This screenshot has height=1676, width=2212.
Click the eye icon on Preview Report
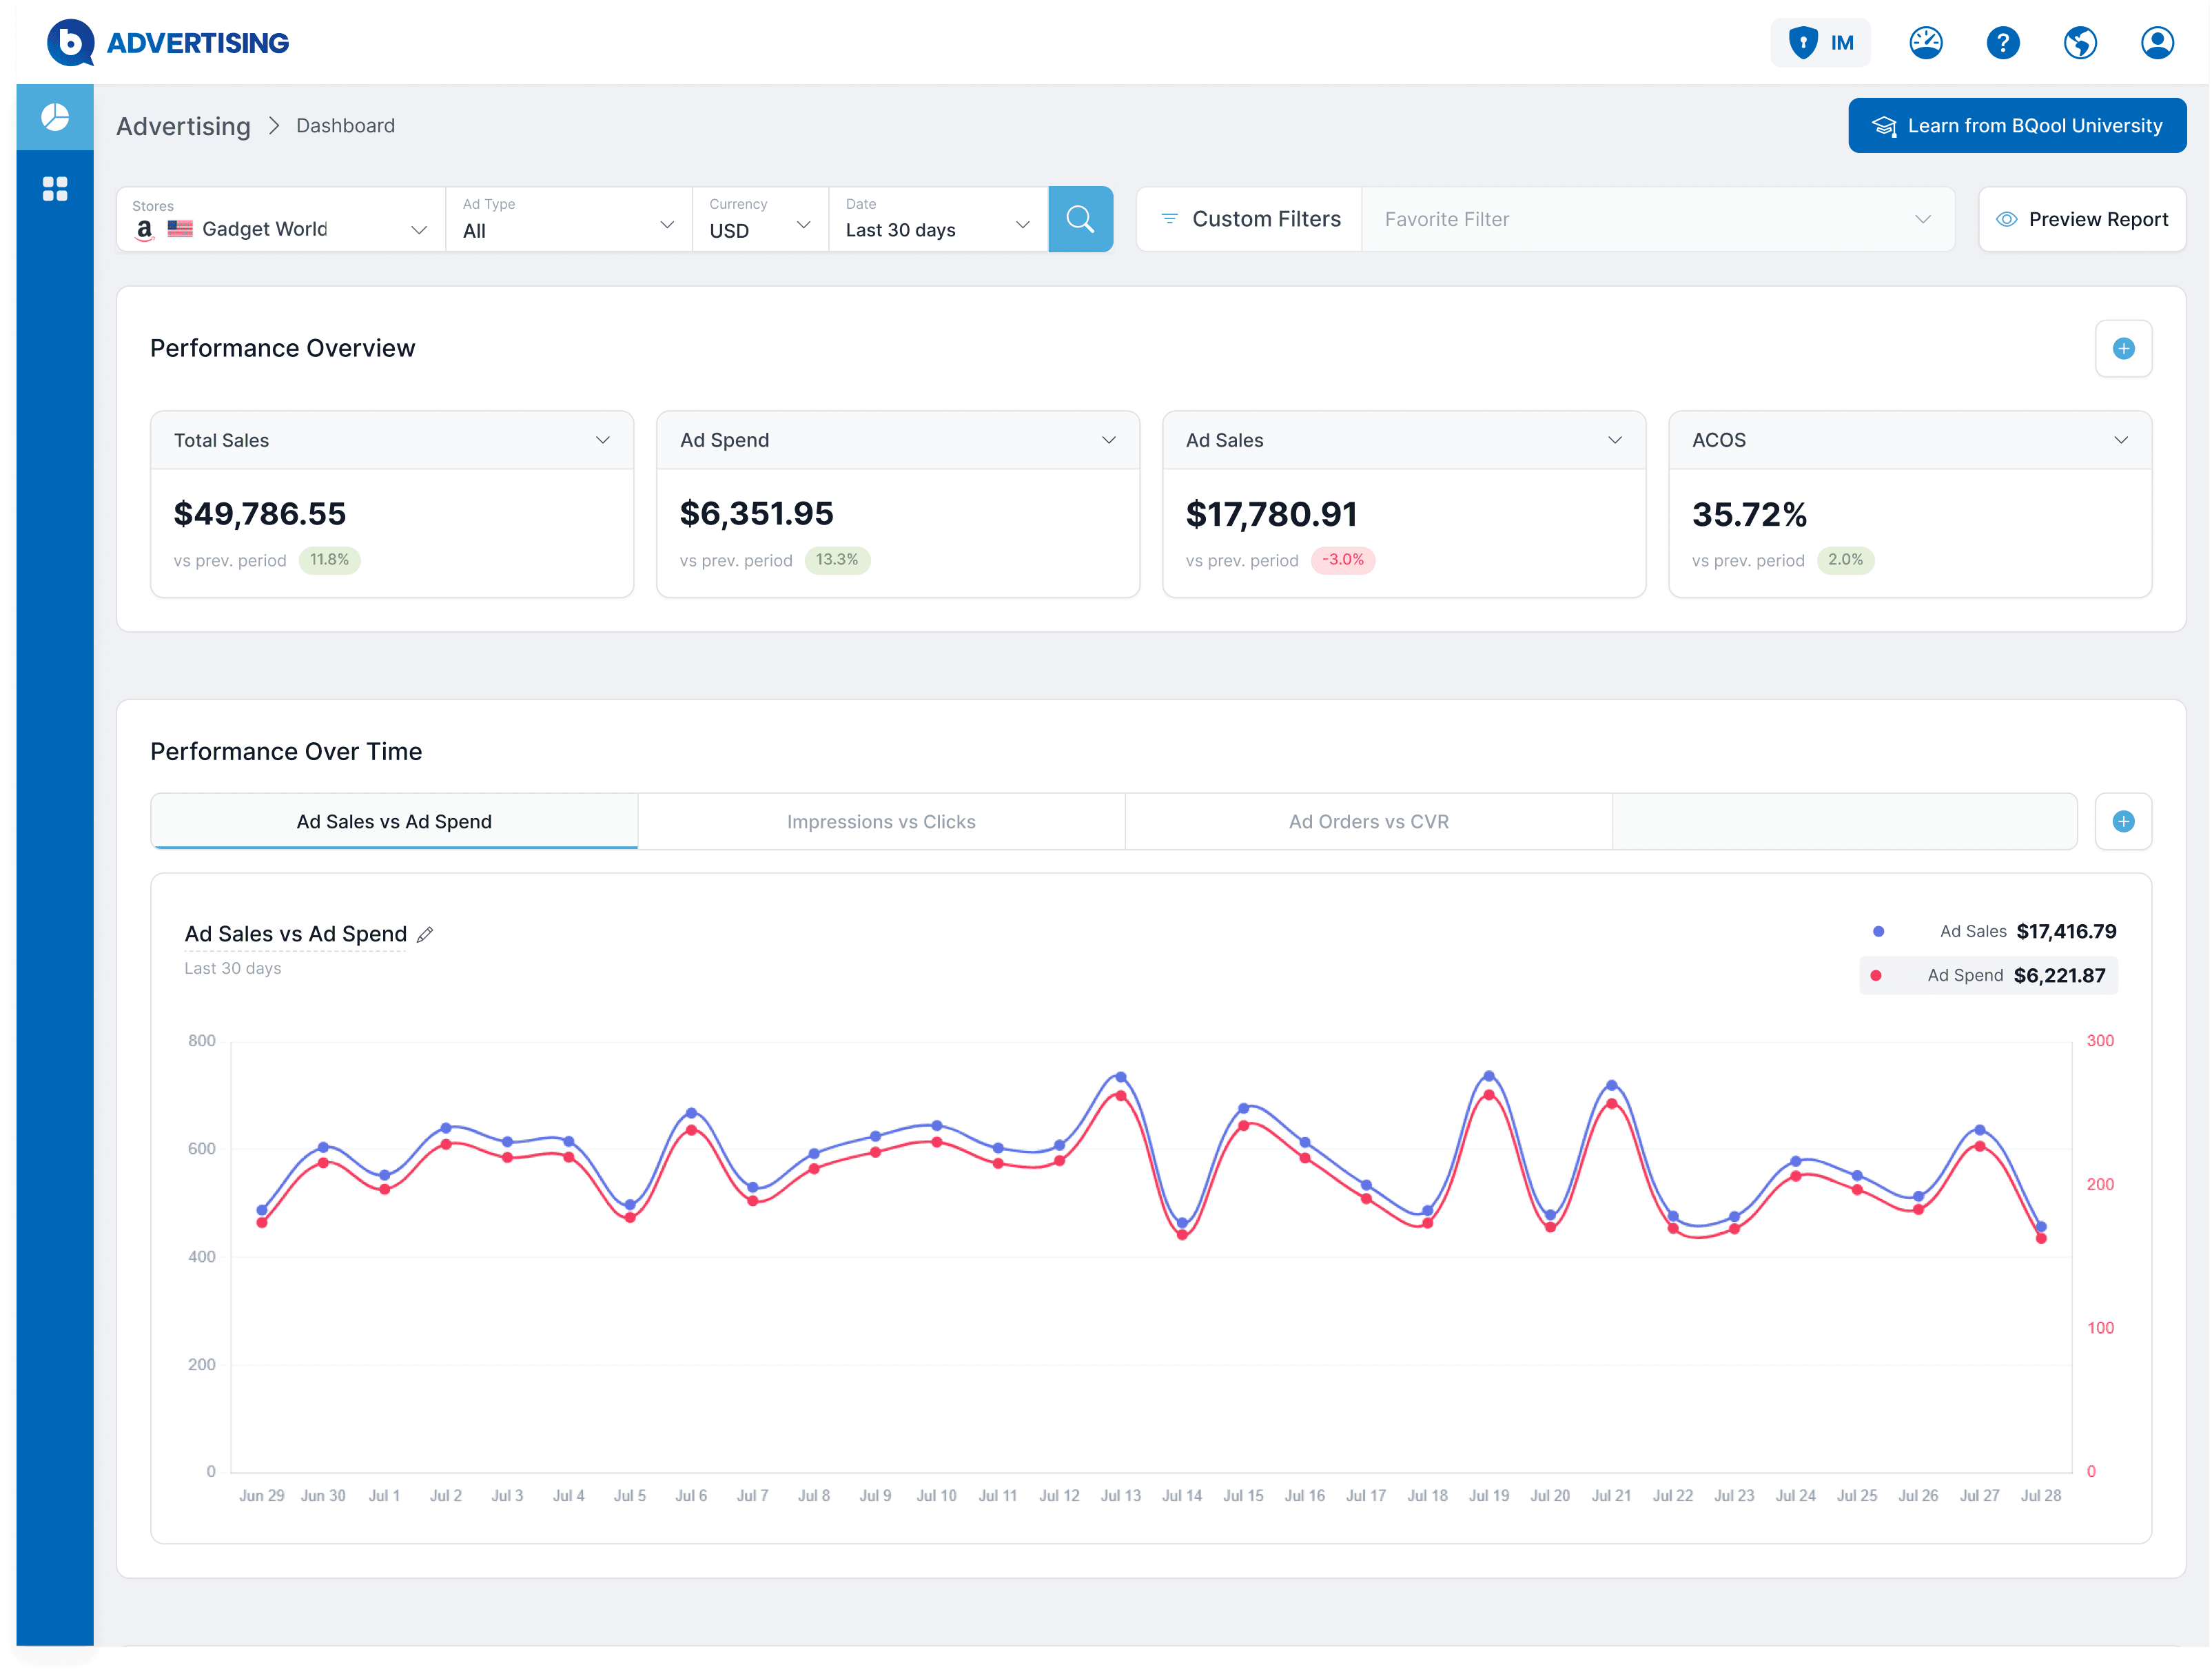2006,219
